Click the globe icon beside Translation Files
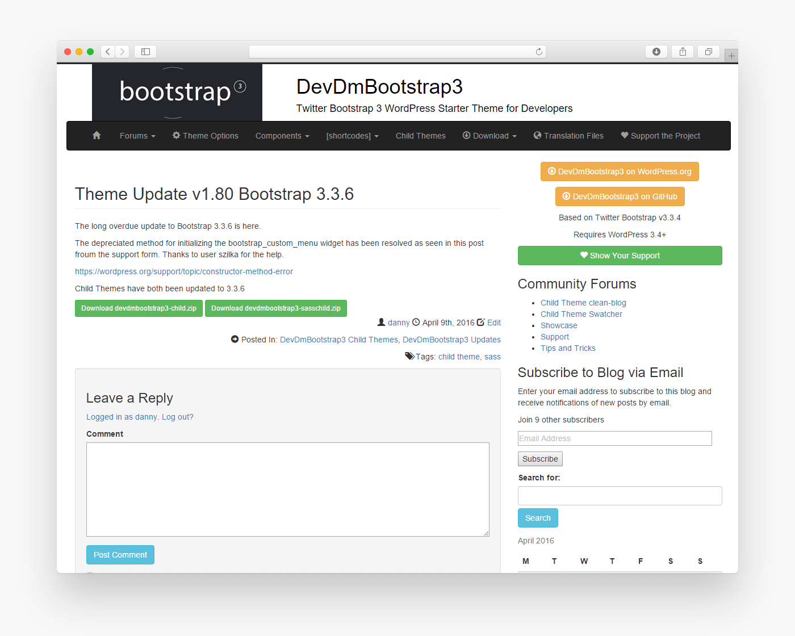Image resolution: width=795 pixels, height=636 pixels. click(538, 135)
